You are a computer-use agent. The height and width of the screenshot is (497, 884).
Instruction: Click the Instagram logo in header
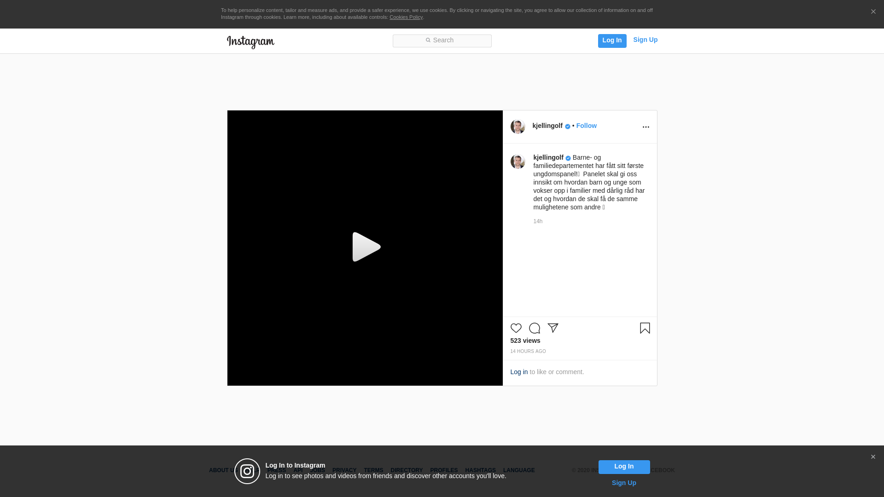point(250,42)
